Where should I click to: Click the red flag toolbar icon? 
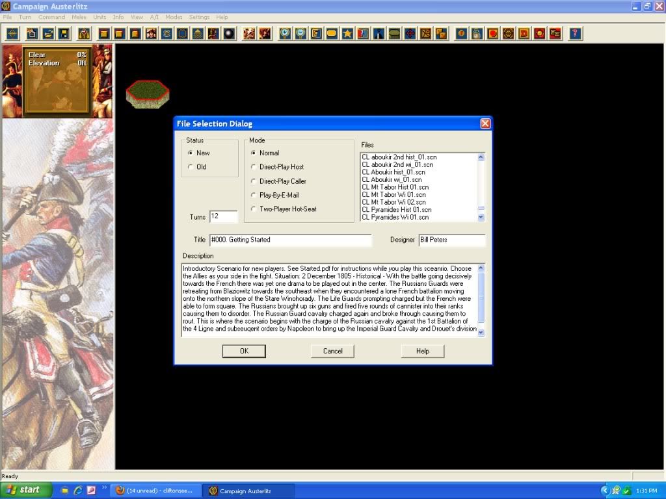[363, 34]
